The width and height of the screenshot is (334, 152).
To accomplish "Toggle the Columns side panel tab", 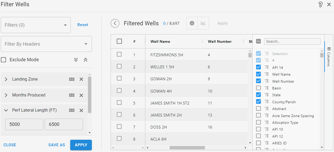I will click(x=329, y=57).
